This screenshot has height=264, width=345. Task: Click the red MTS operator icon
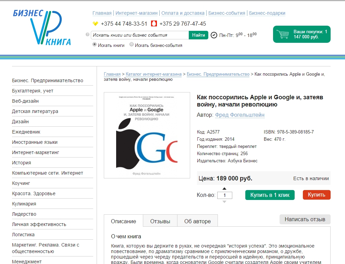coord(154,24)
